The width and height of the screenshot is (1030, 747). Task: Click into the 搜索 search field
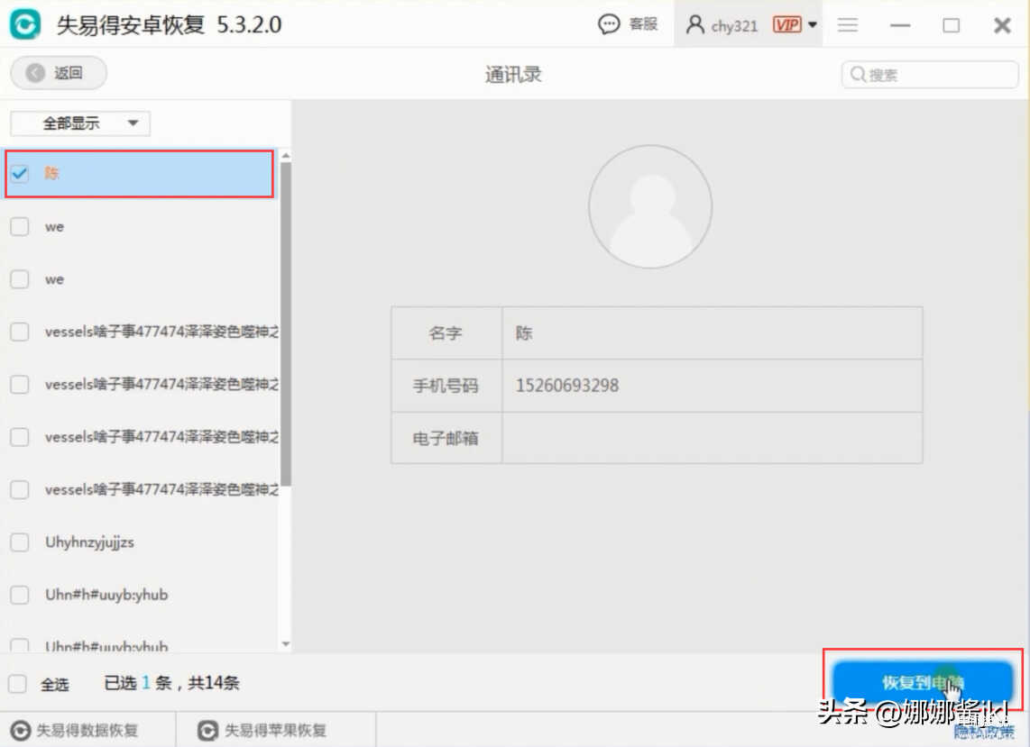coord(938,75)
